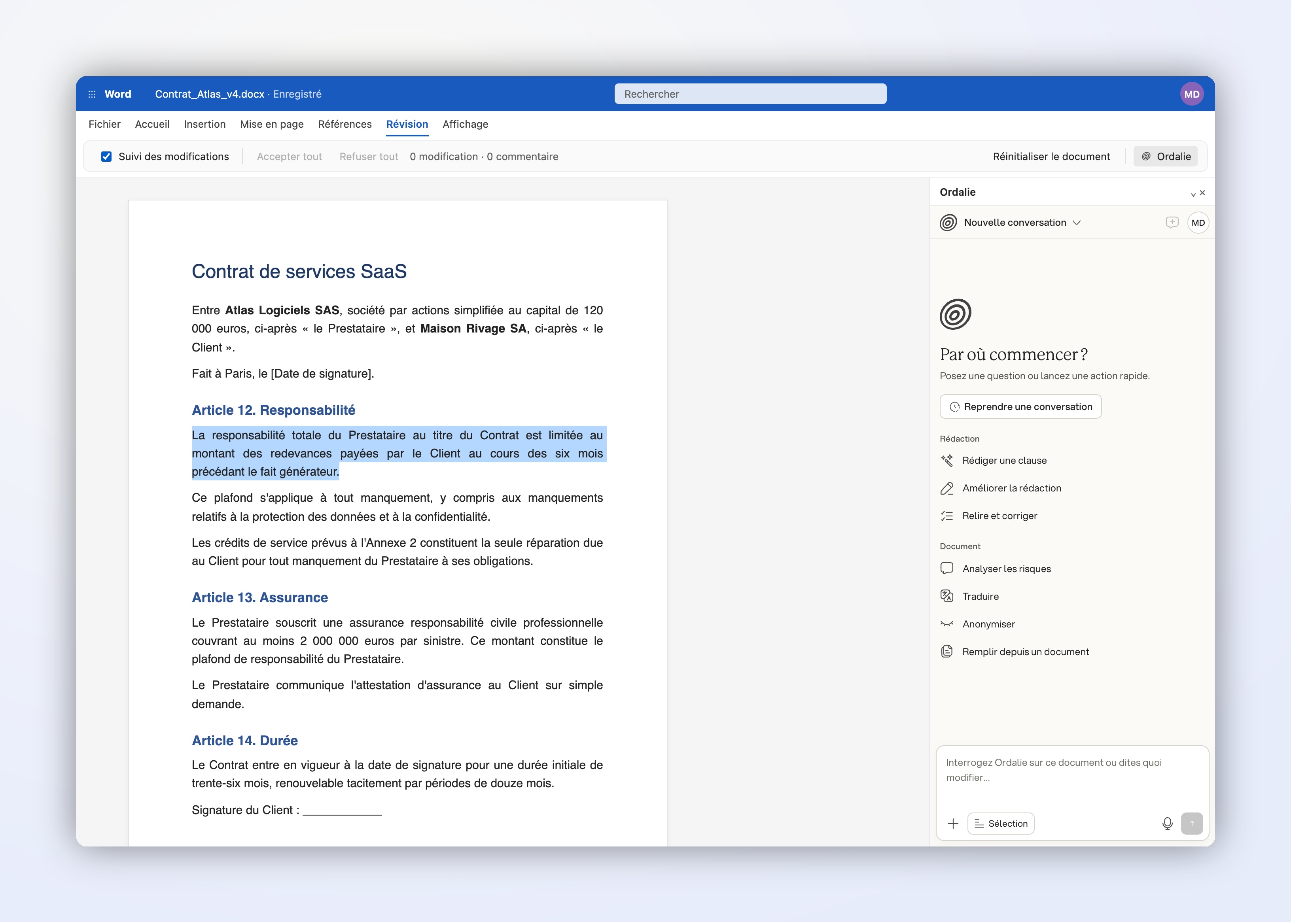Choose the Traduire action
Image resolution: width=1291 pixels, height=922 pixels.
pos(970,596)
